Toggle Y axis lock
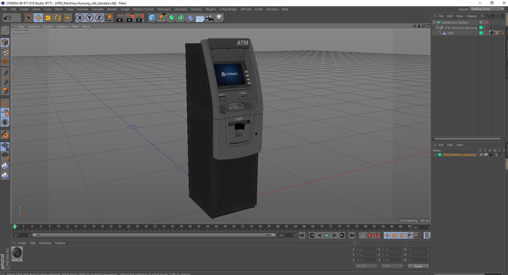Viewport: 508px width, 275px height. click(x=89, y=18)
